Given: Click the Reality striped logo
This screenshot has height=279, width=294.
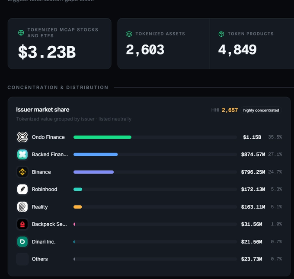Looking at the screenshot, I should tap(22, 207).
